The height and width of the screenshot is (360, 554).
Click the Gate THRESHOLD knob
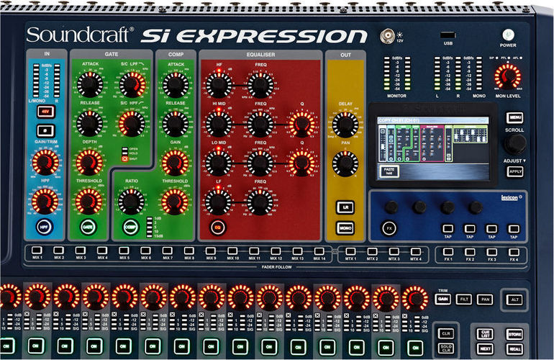(x=88, y=201)
